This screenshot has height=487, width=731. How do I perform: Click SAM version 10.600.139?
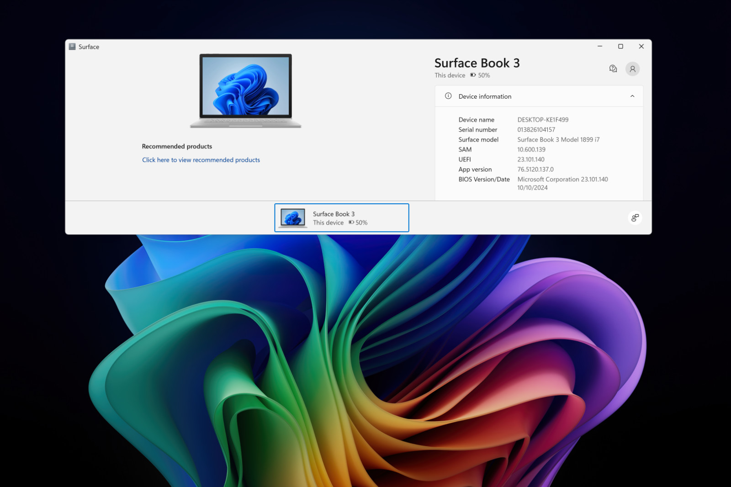tap(531, 149)
